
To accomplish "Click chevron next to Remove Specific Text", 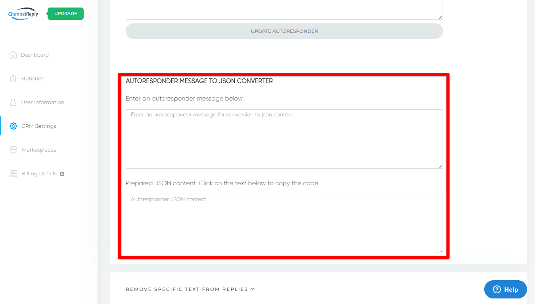I will pos(253,289).
